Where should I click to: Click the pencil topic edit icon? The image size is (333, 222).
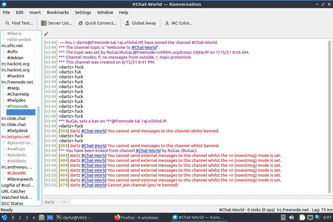pyautogui.click(x=46, y=34)
